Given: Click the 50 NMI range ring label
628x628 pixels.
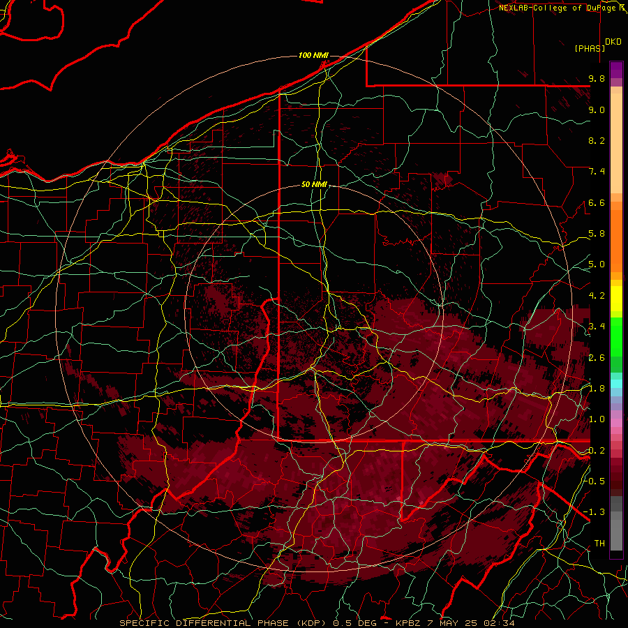Looking at the screenshot, I should [314, 184].
